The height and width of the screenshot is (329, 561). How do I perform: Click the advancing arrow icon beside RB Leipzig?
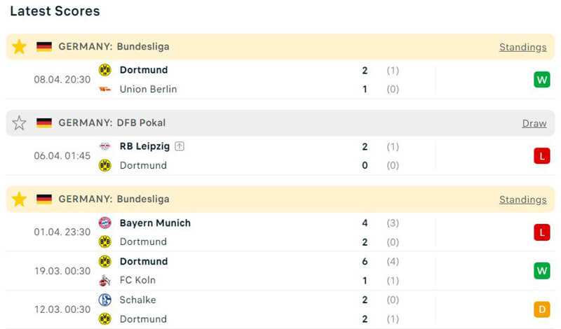click(180, 146)
